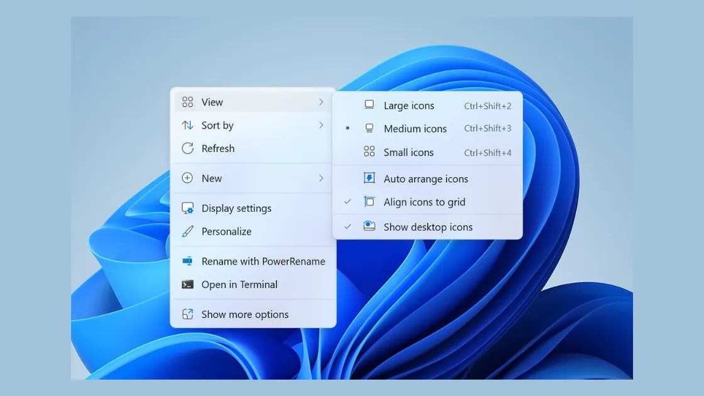Expand the New submenu chevron
Viewport: 704px width, 396px height.
[321, 178]
